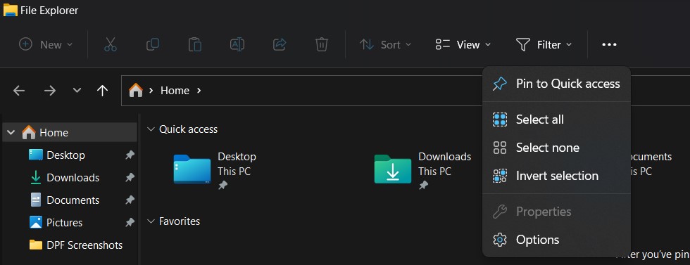Image resolution: width=690 pixels, height=265 pixels.
Task: Choose Invert selection from the menu
Action: tap(557, 176)
